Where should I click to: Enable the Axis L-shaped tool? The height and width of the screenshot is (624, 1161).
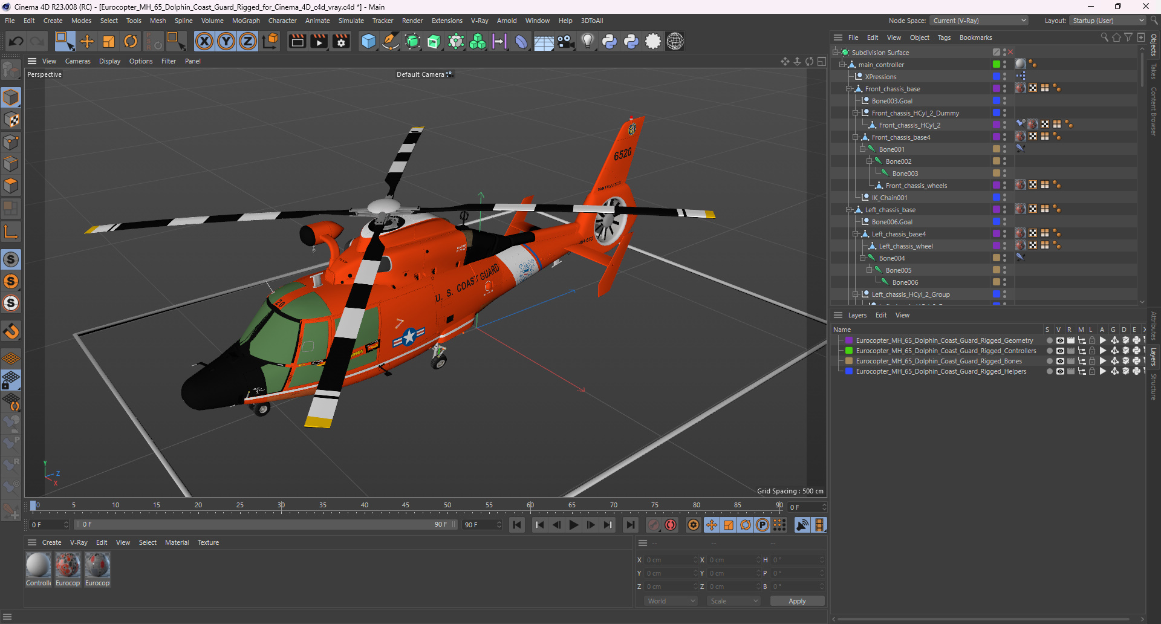tap(11, 231)
